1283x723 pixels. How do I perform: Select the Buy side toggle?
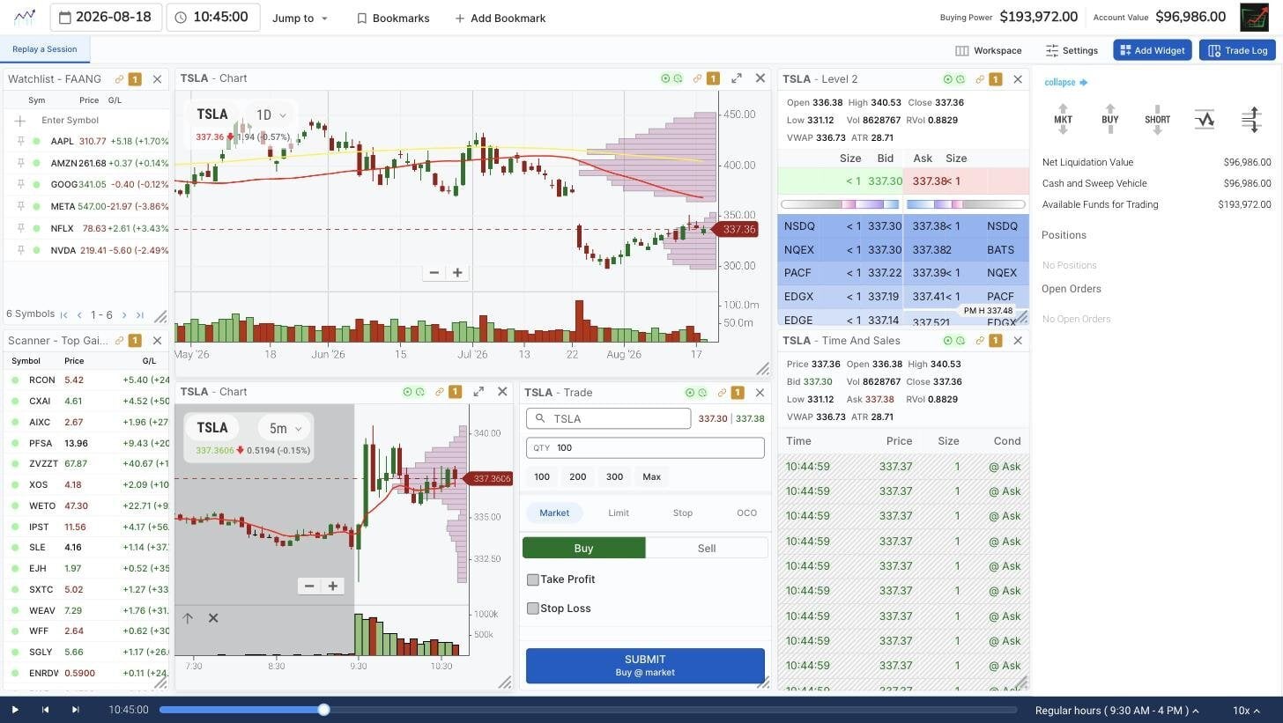pyautogui.click(x=583, y=548)
